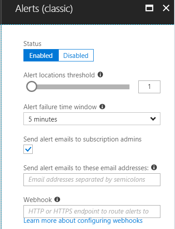Set status to Disabled
Screen dimensions: 175x229
[76, 55]
